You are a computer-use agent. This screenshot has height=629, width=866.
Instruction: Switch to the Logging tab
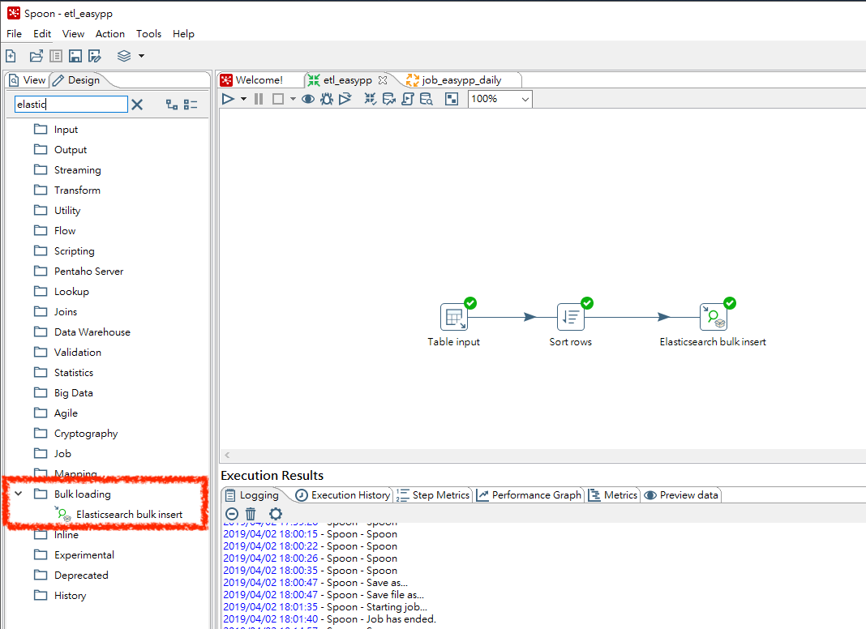tap(252, 495)
